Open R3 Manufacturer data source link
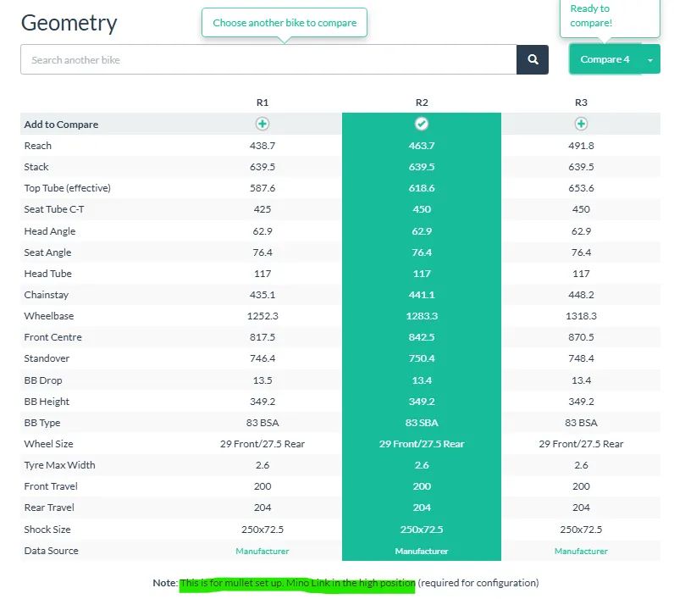The width and height of the screenshot is (674, 599). (x=581, y=551)
